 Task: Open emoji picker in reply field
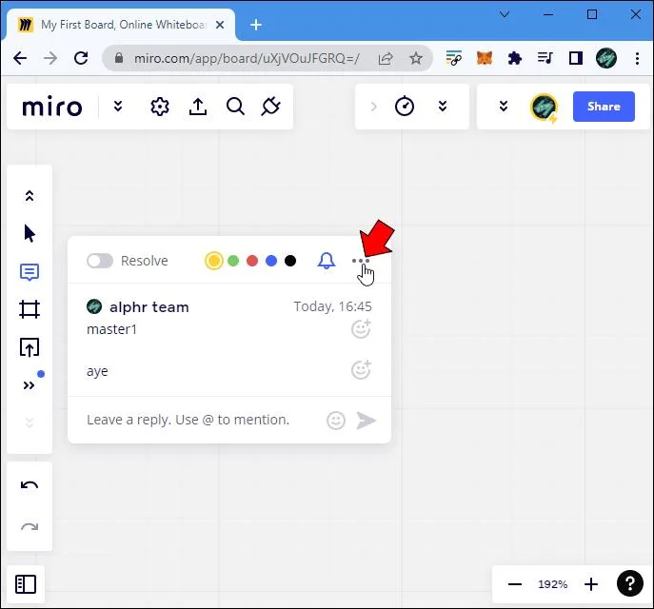336,421
